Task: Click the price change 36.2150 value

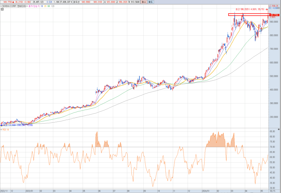Action: tap(19, 2)
